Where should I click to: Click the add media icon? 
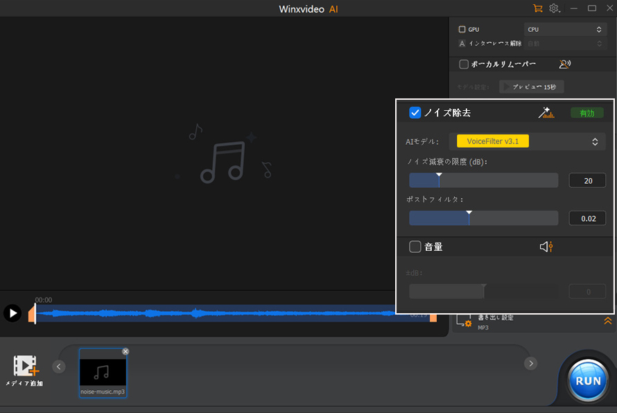coord(25,366)
